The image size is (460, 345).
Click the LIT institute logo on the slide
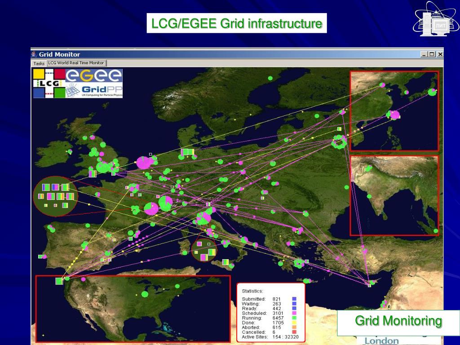[436, 18]
